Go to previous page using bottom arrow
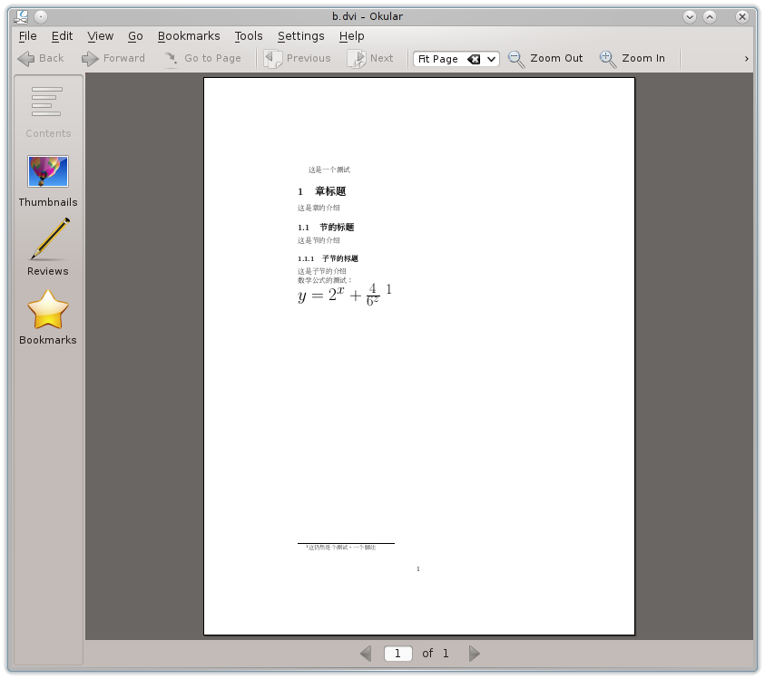 coord(366,653)
